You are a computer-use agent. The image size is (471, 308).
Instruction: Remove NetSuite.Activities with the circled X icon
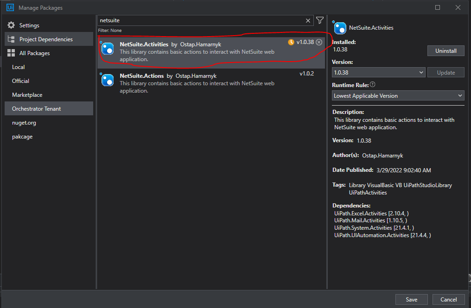tap(319, 42)
